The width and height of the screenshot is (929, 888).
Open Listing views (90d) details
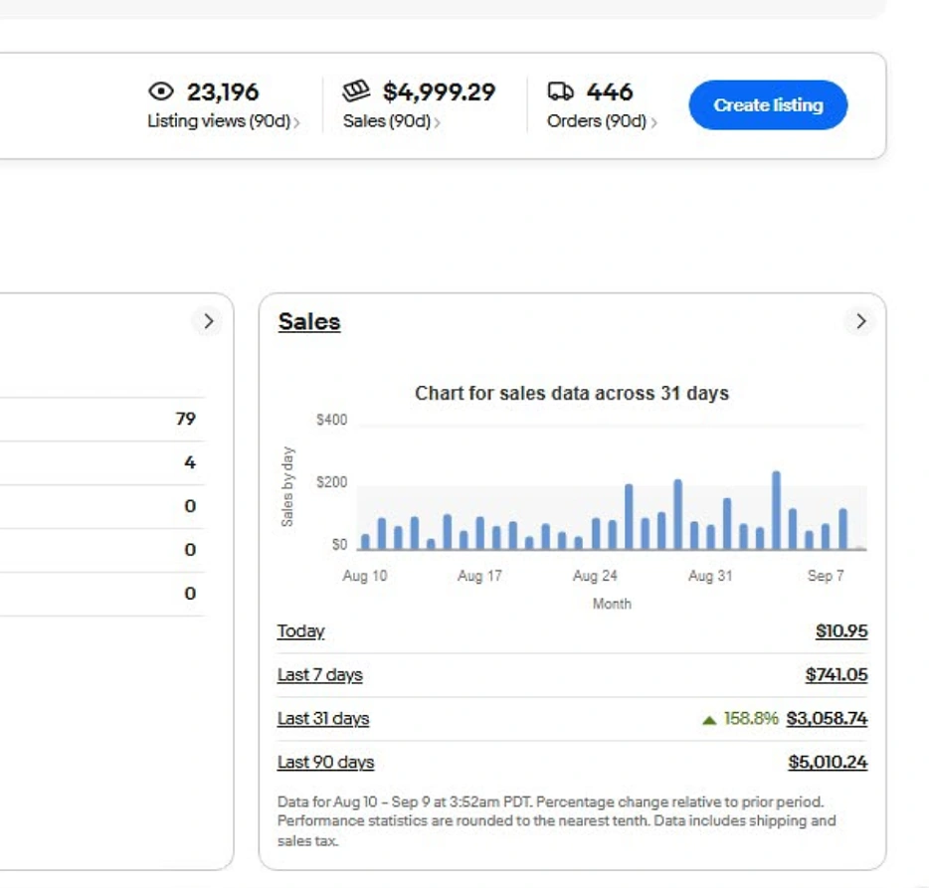click(224, 121)
